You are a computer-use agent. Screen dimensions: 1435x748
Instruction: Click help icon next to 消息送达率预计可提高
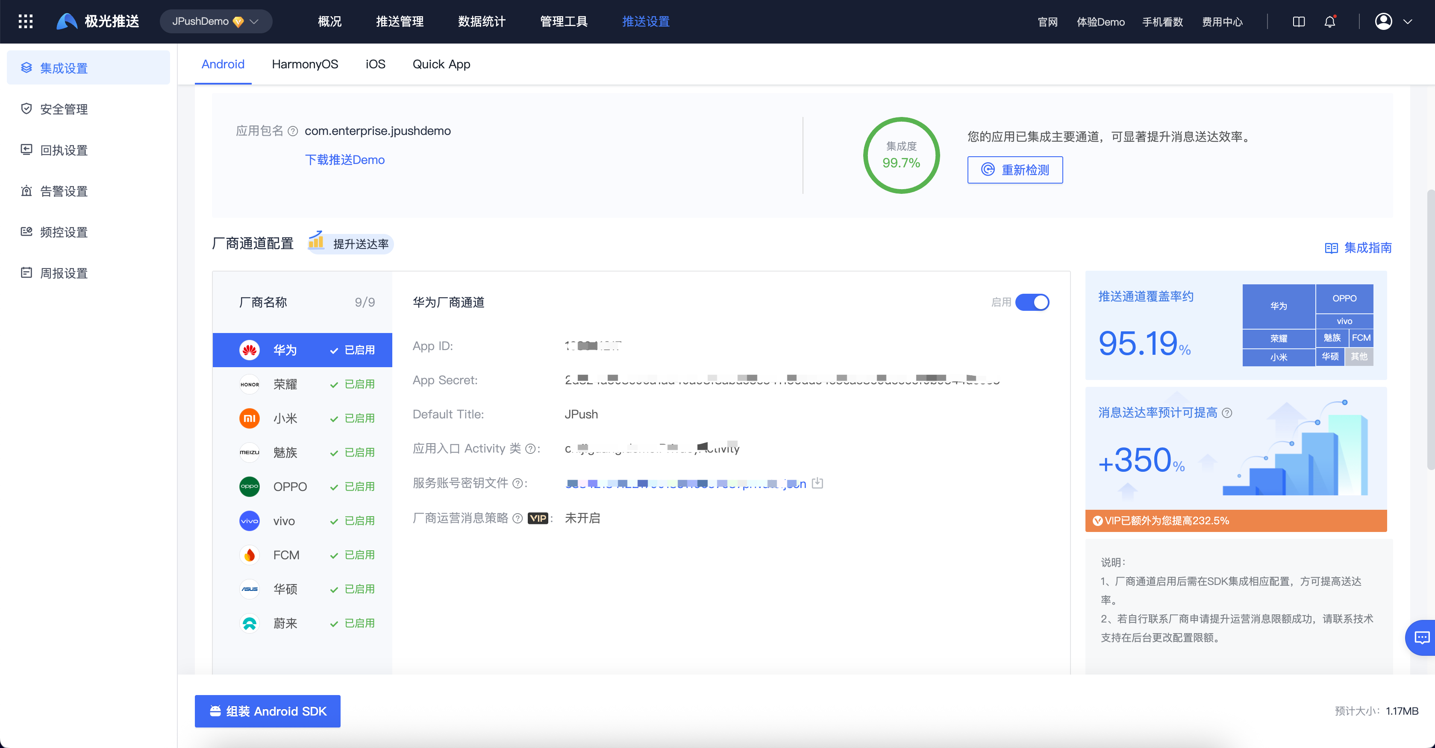tap(1227, 413)
